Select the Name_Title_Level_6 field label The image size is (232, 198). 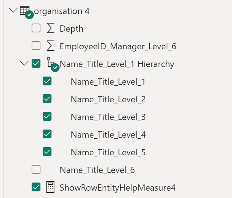(97, 170)
